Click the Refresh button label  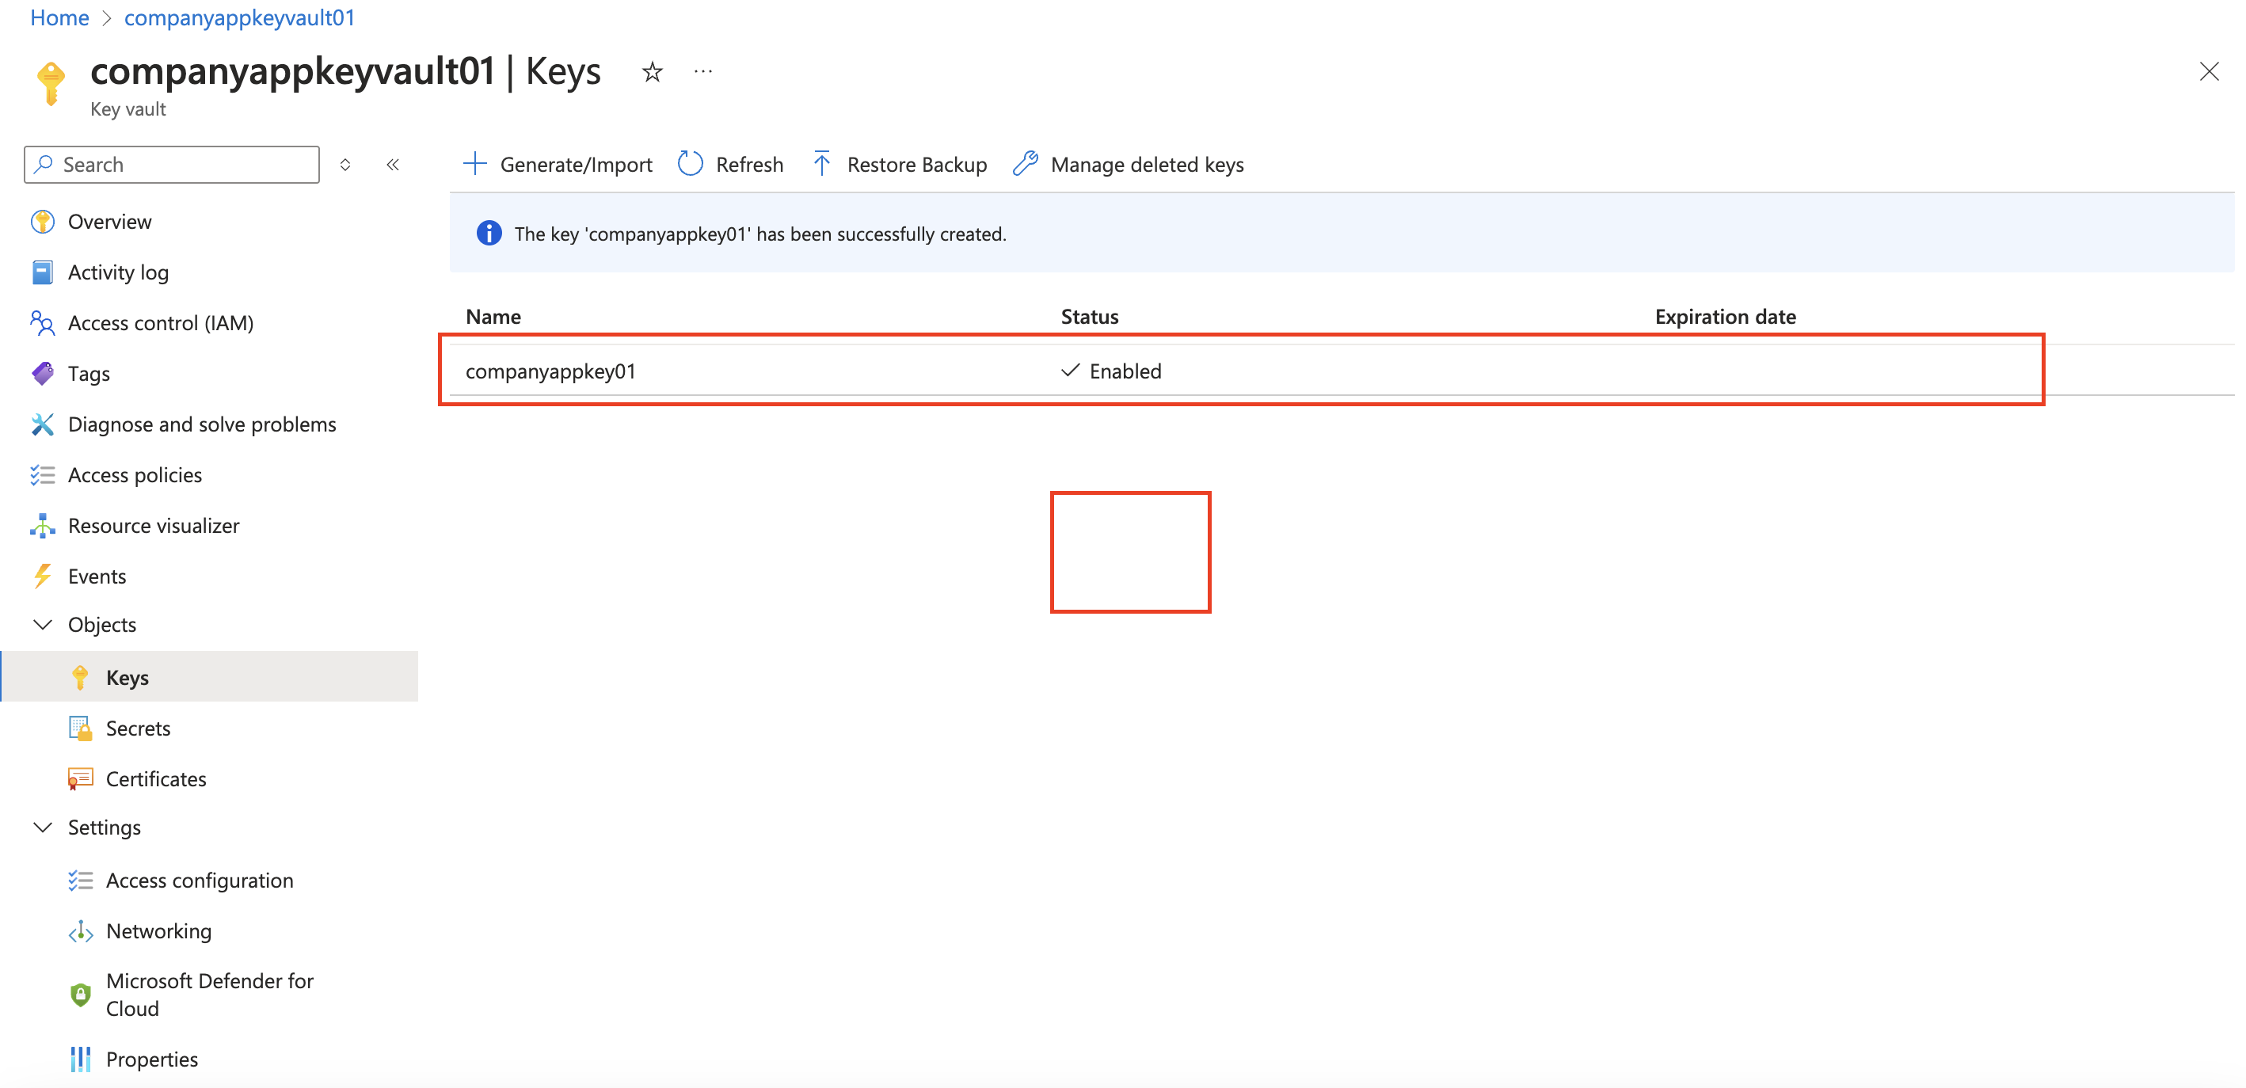coord(749,165)
